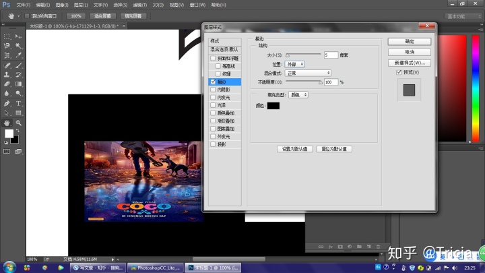Select the Path Selection tool
The width and height of the screenshot is (485, 273).
[7, 113]
